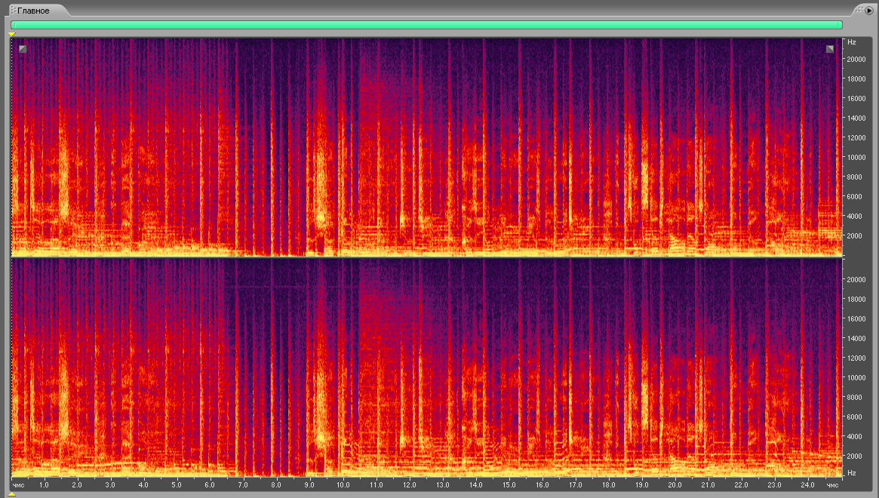Click 12000 on the top channel frequency scale
The width and height of the screenshot is (879, 498).
pyautogui.click(x=856, y=138)
